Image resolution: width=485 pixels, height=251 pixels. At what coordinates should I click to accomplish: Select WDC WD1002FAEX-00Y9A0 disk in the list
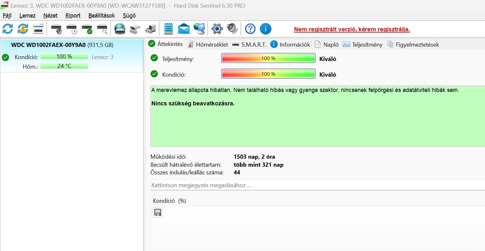point(72,56)
